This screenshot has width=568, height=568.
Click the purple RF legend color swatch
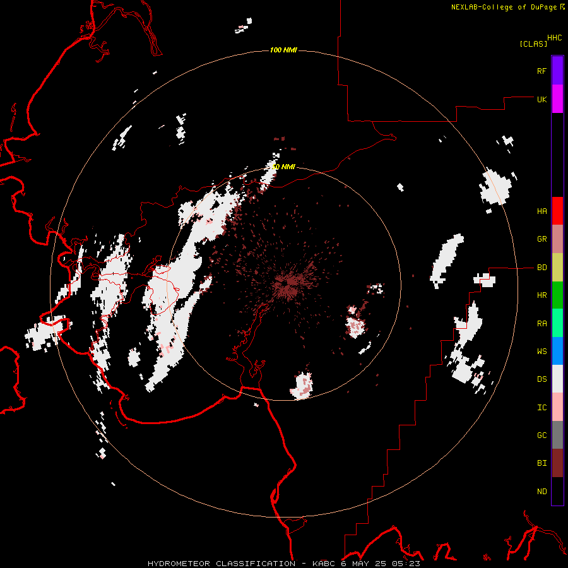pos(557,71)
